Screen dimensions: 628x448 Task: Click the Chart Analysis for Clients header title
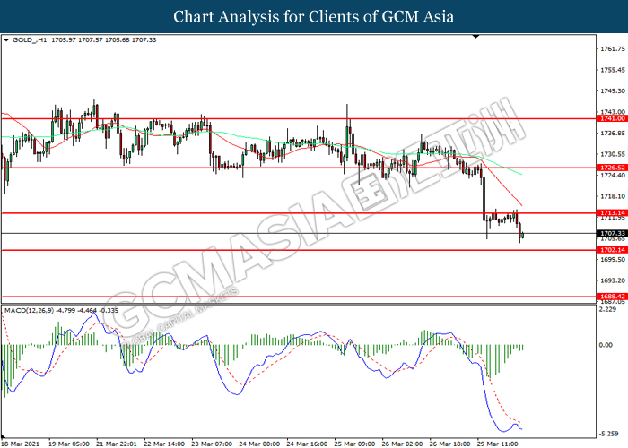pos(314,17)
